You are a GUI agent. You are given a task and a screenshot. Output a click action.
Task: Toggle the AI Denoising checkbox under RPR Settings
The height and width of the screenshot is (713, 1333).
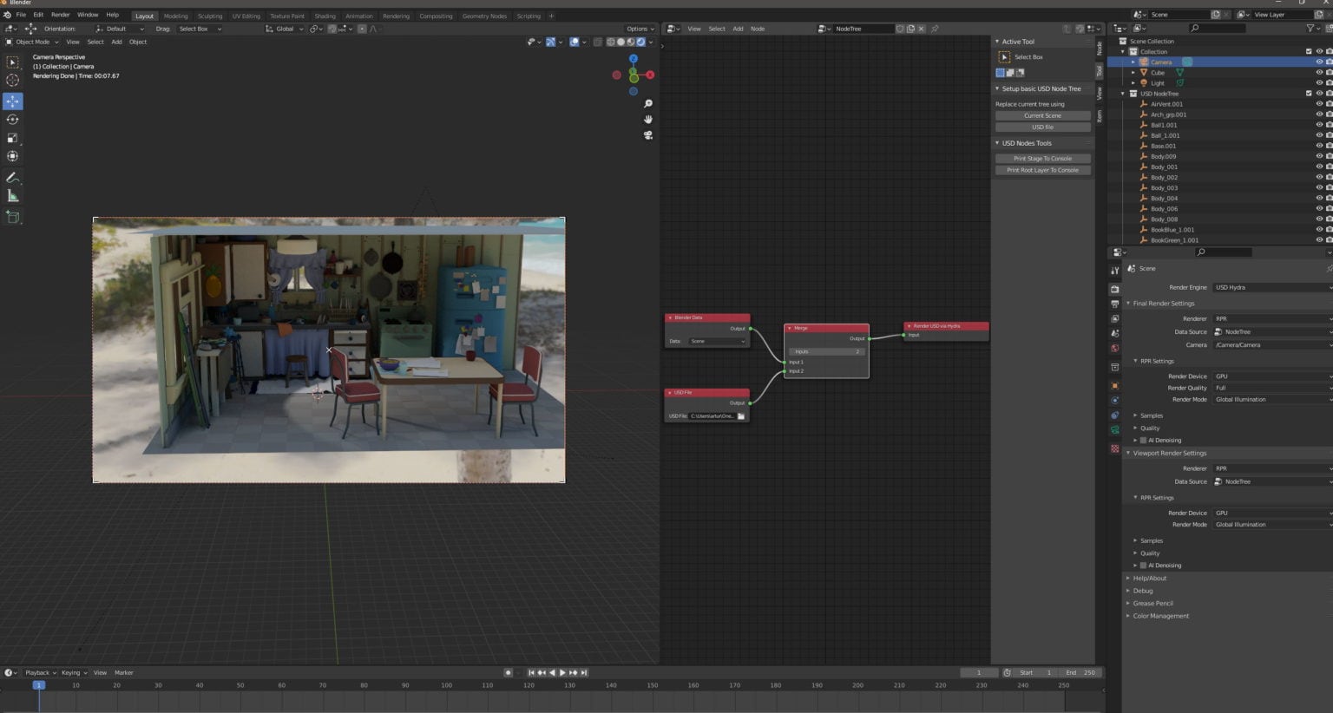pyautogui.click(x=1142, y=440)
